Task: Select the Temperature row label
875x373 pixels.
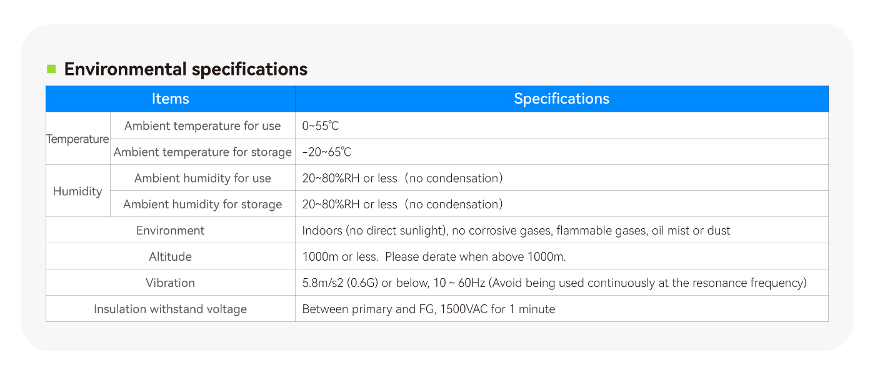Action: point(77,139)
